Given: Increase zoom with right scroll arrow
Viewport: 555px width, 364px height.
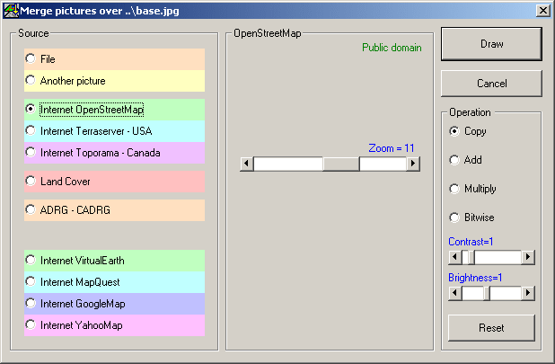Looking at the screenshot, I should click(413, 164).
